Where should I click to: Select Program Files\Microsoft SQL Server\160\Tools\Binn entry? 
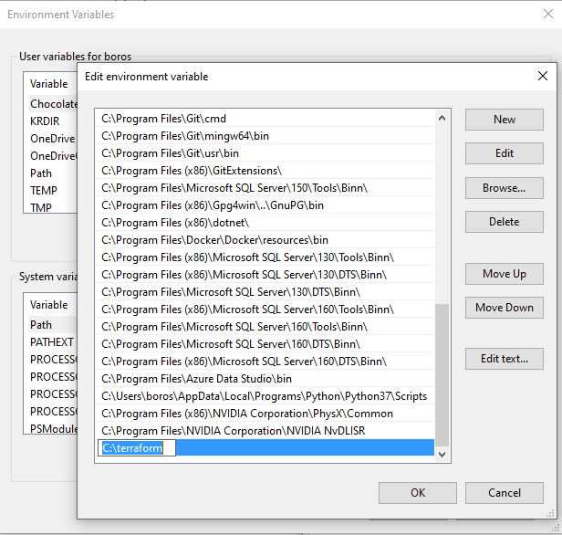(265, 326)
